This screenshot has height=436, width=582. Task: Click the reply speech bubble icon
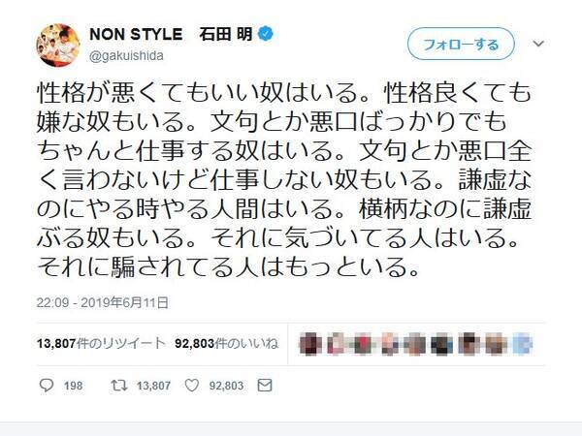click(48, 386)
